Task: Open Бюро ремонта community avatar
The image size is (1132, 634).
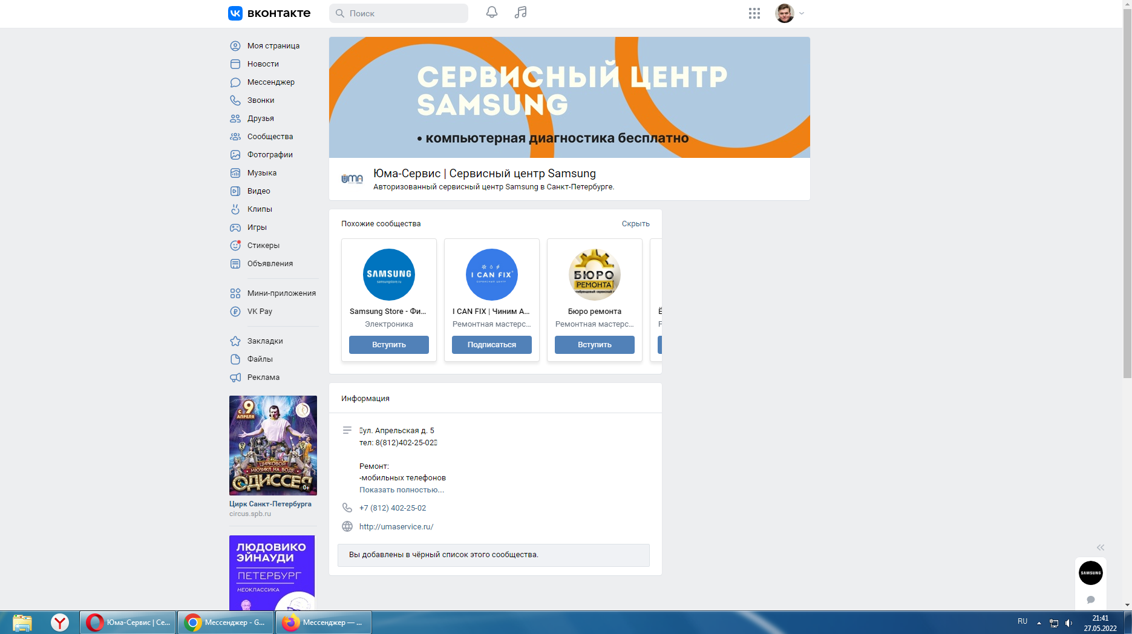Action: click(x=595, y=275)
